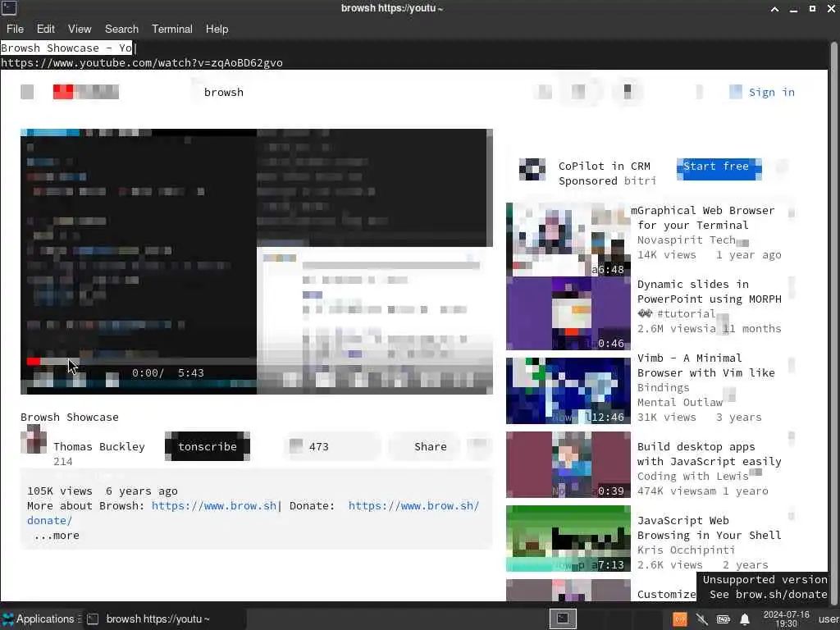840x630 pixels.
Task: Open options for Vimb video
Action: tap(792, 365)
